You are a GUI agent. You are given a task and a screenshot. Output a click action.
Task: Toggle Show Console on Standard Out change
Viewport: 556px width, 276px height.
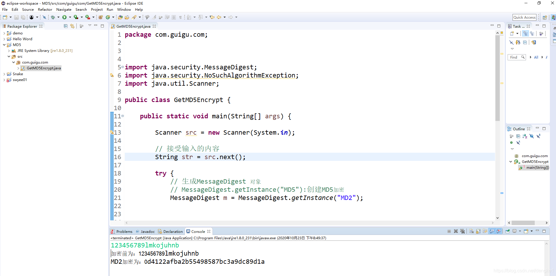click(492, 231)
